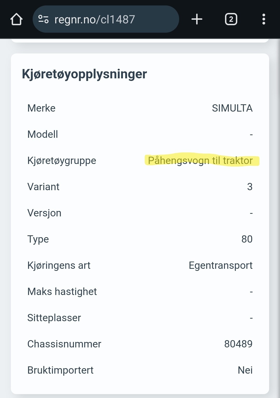The image size is (280, 398).
Task: Tap the chassis number 80489
Action: (x=238, y=344)
